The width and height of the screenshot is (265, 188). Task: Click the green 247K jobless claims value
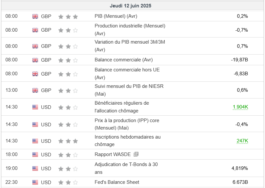coord(242,141)
